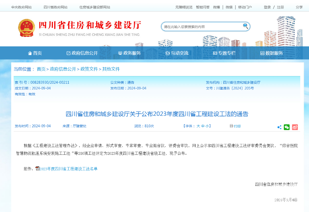309x212 pixels.
Task: Share the article via the Weibo icon
Action: tap(296, 127)
